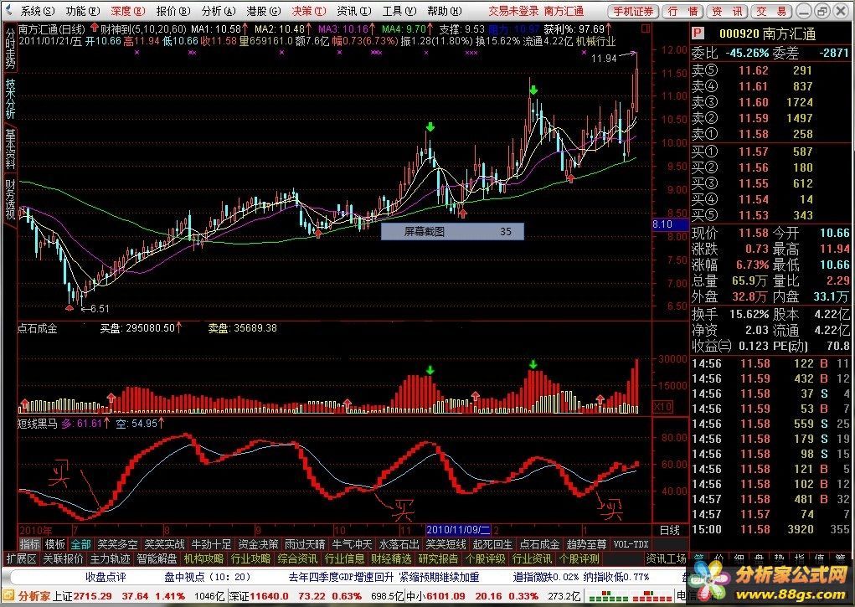Viewport: 855px width, 607px height.
Task: Click the 资讯 button in title bar
Action: (x=727, y=11)
